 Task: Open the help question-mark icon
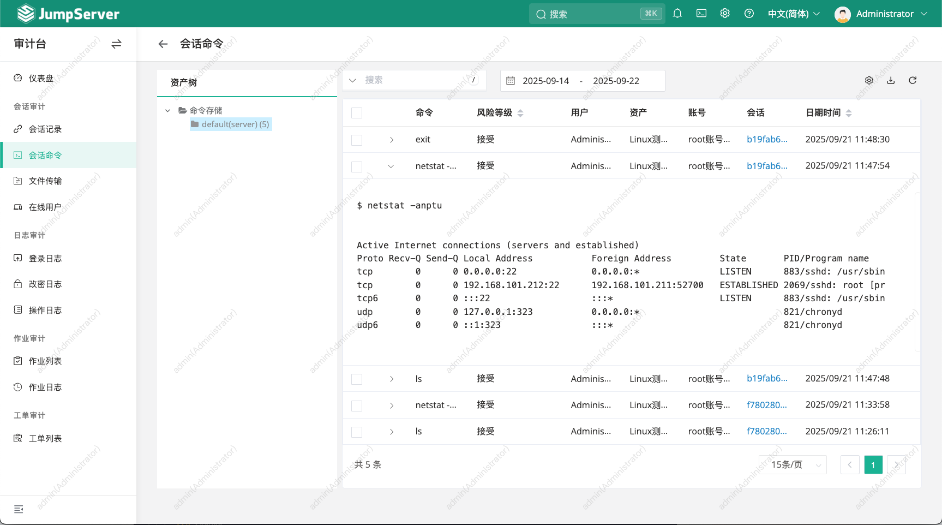click(x=749, y=13)
